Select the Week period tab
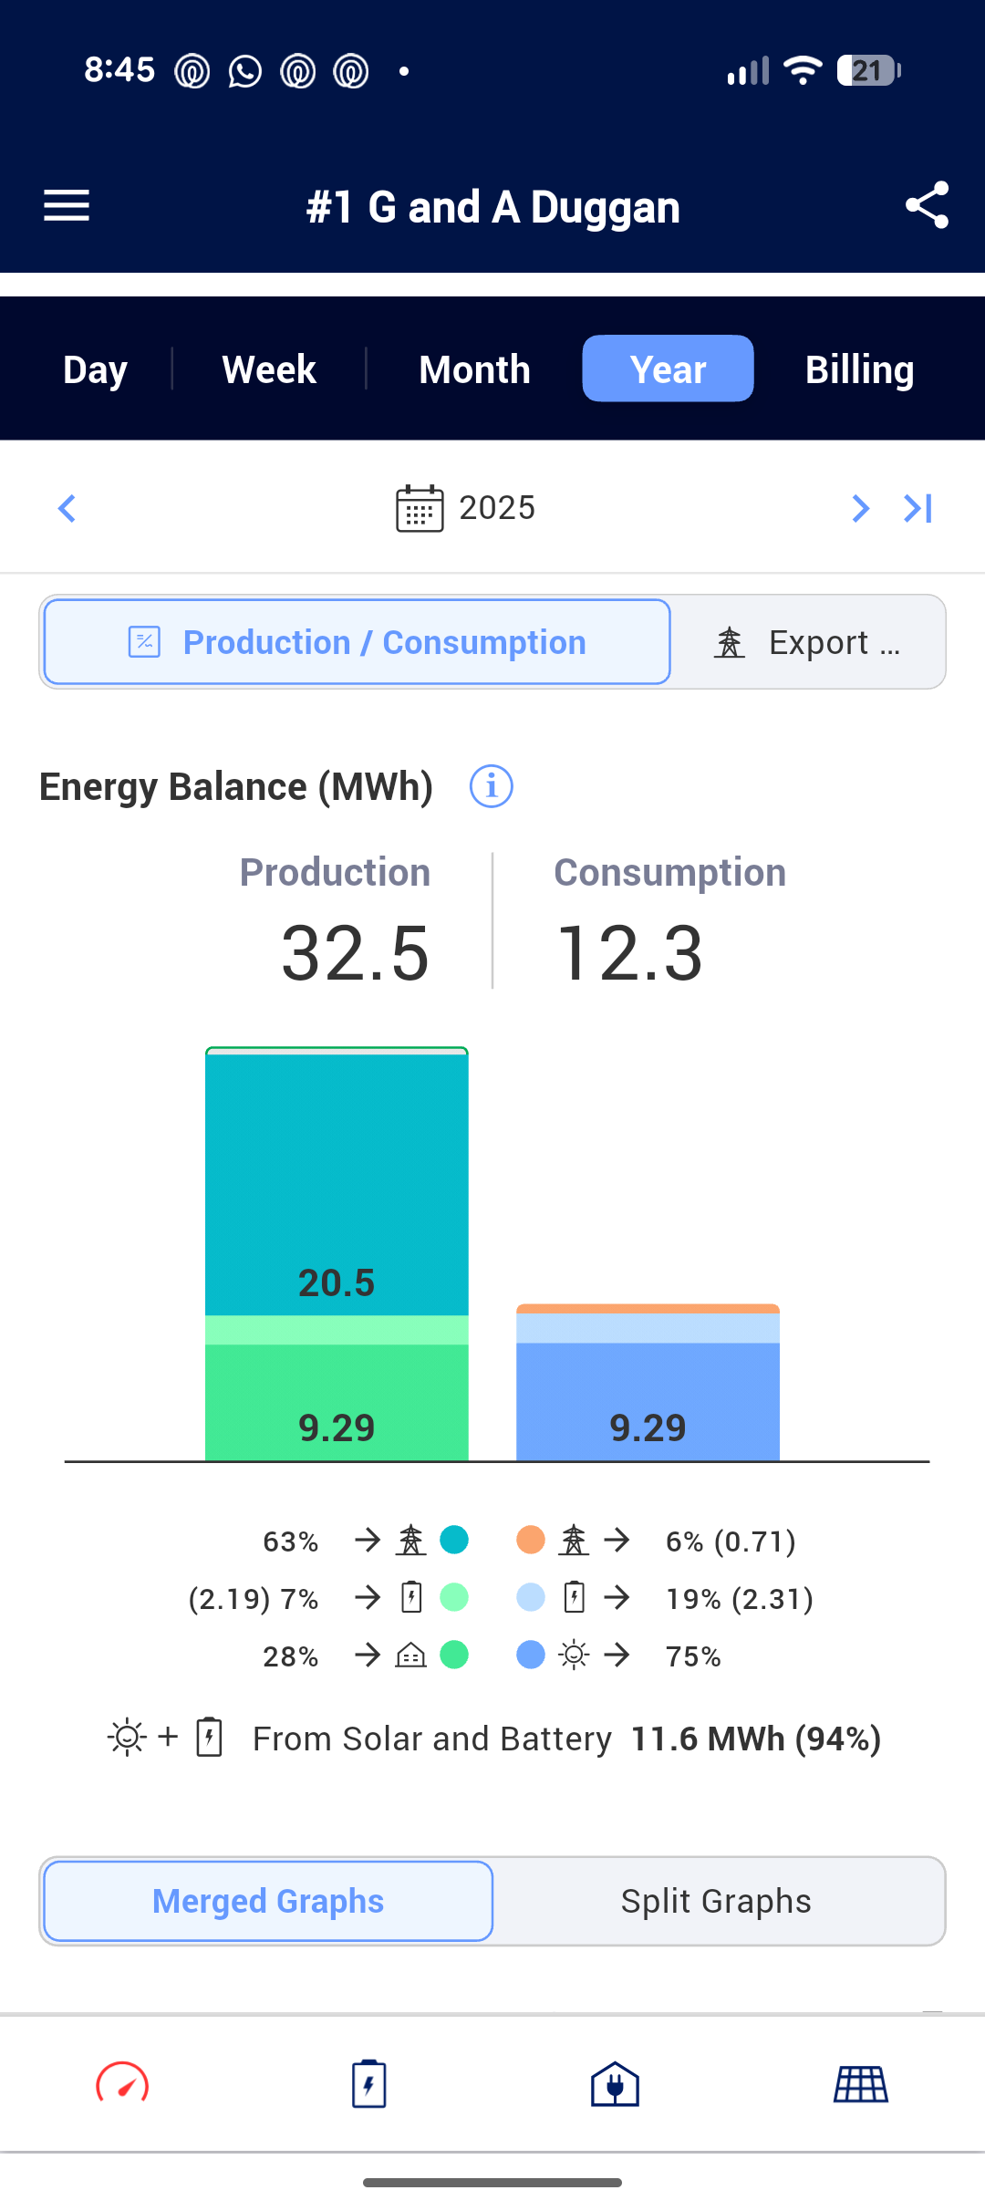This screenshot has width=985, height=2211. 269,369
